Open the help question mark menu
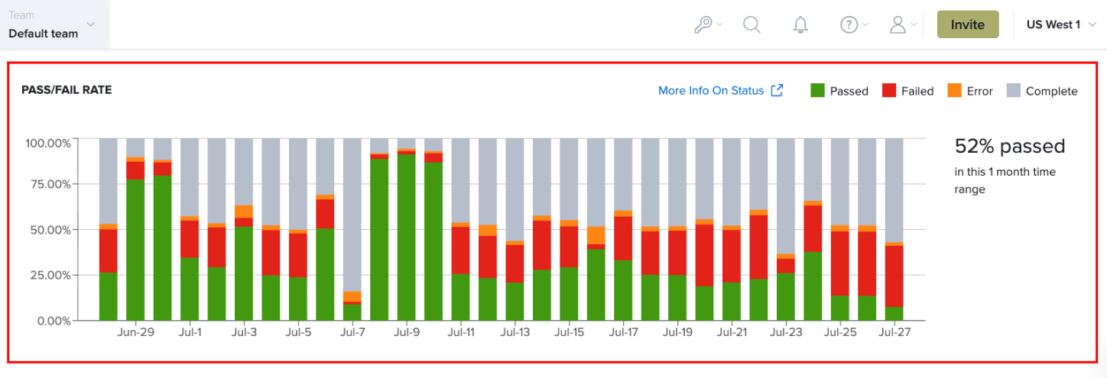Viewport: 1107px width, 378px height. [854, 24]
